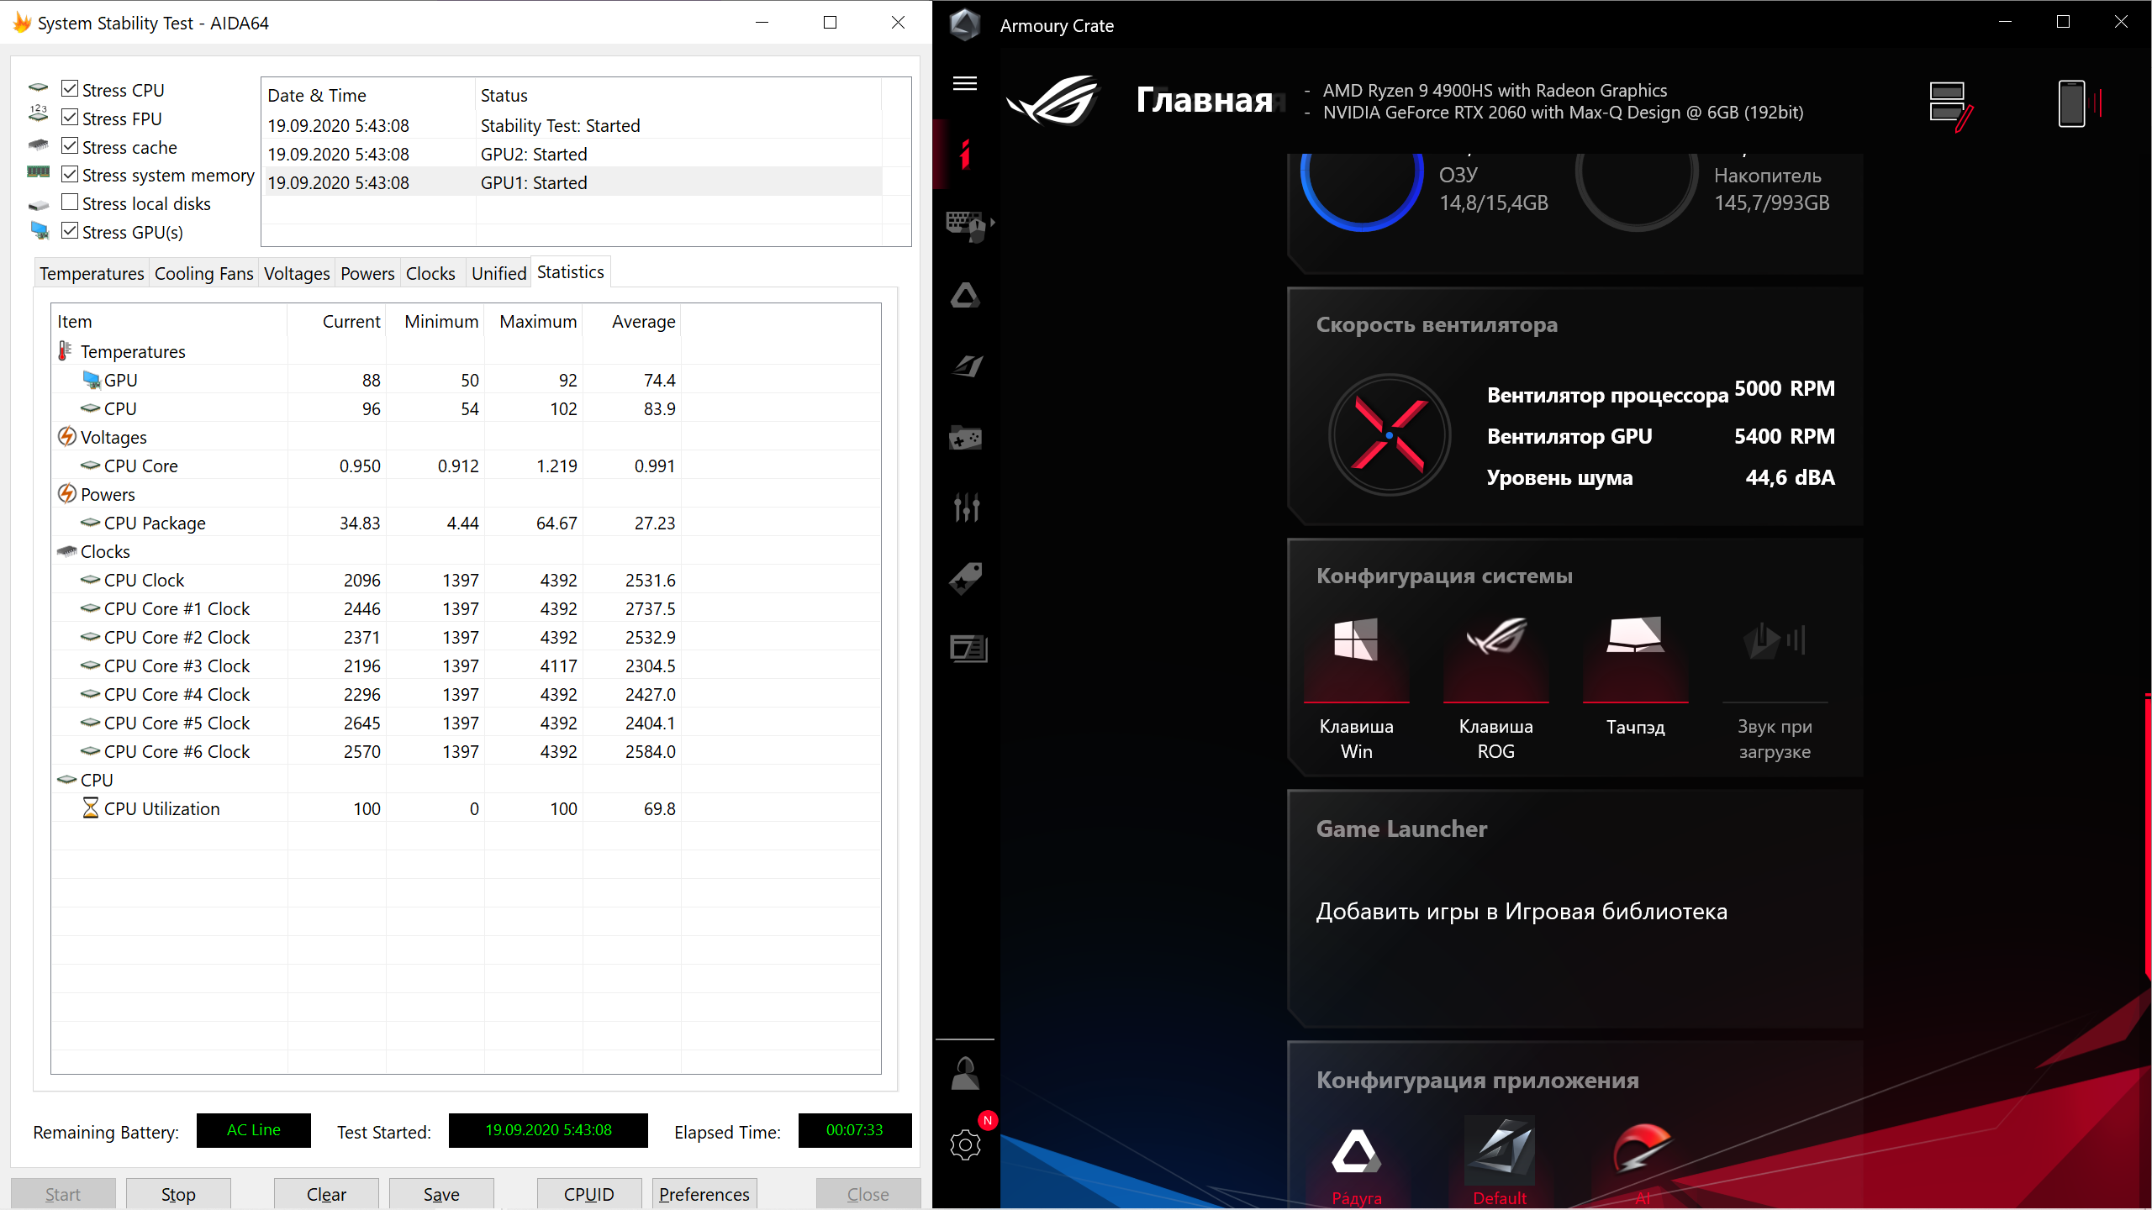Screen dimensions: 2152x1210
Task: Select the CPU Utilization row
Action: 467,808
